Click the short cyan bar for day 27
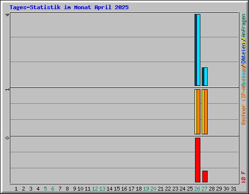The width and height of the screenshot is (249, 194). tap(206, 77)
